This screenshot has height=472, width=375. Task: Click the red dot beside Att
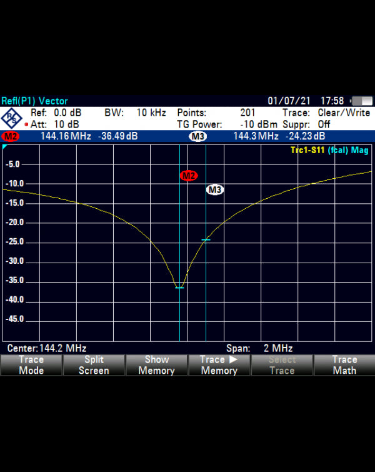point(26,124)
